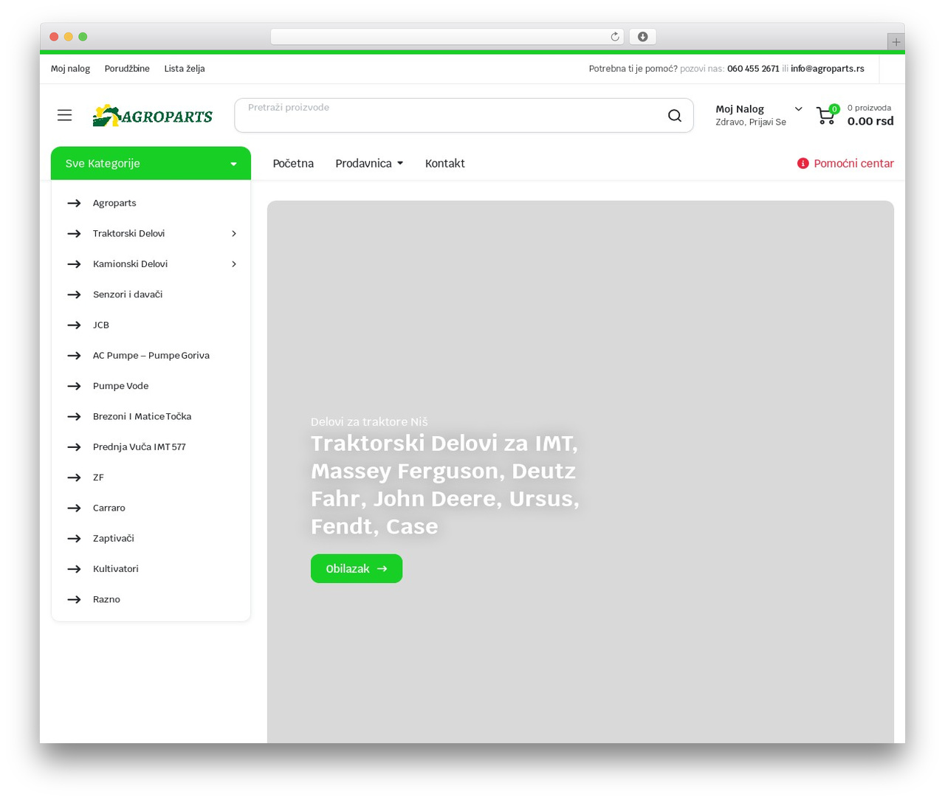Click the arrow icon beside JCB
945x800 pixels.
(74, 325)
